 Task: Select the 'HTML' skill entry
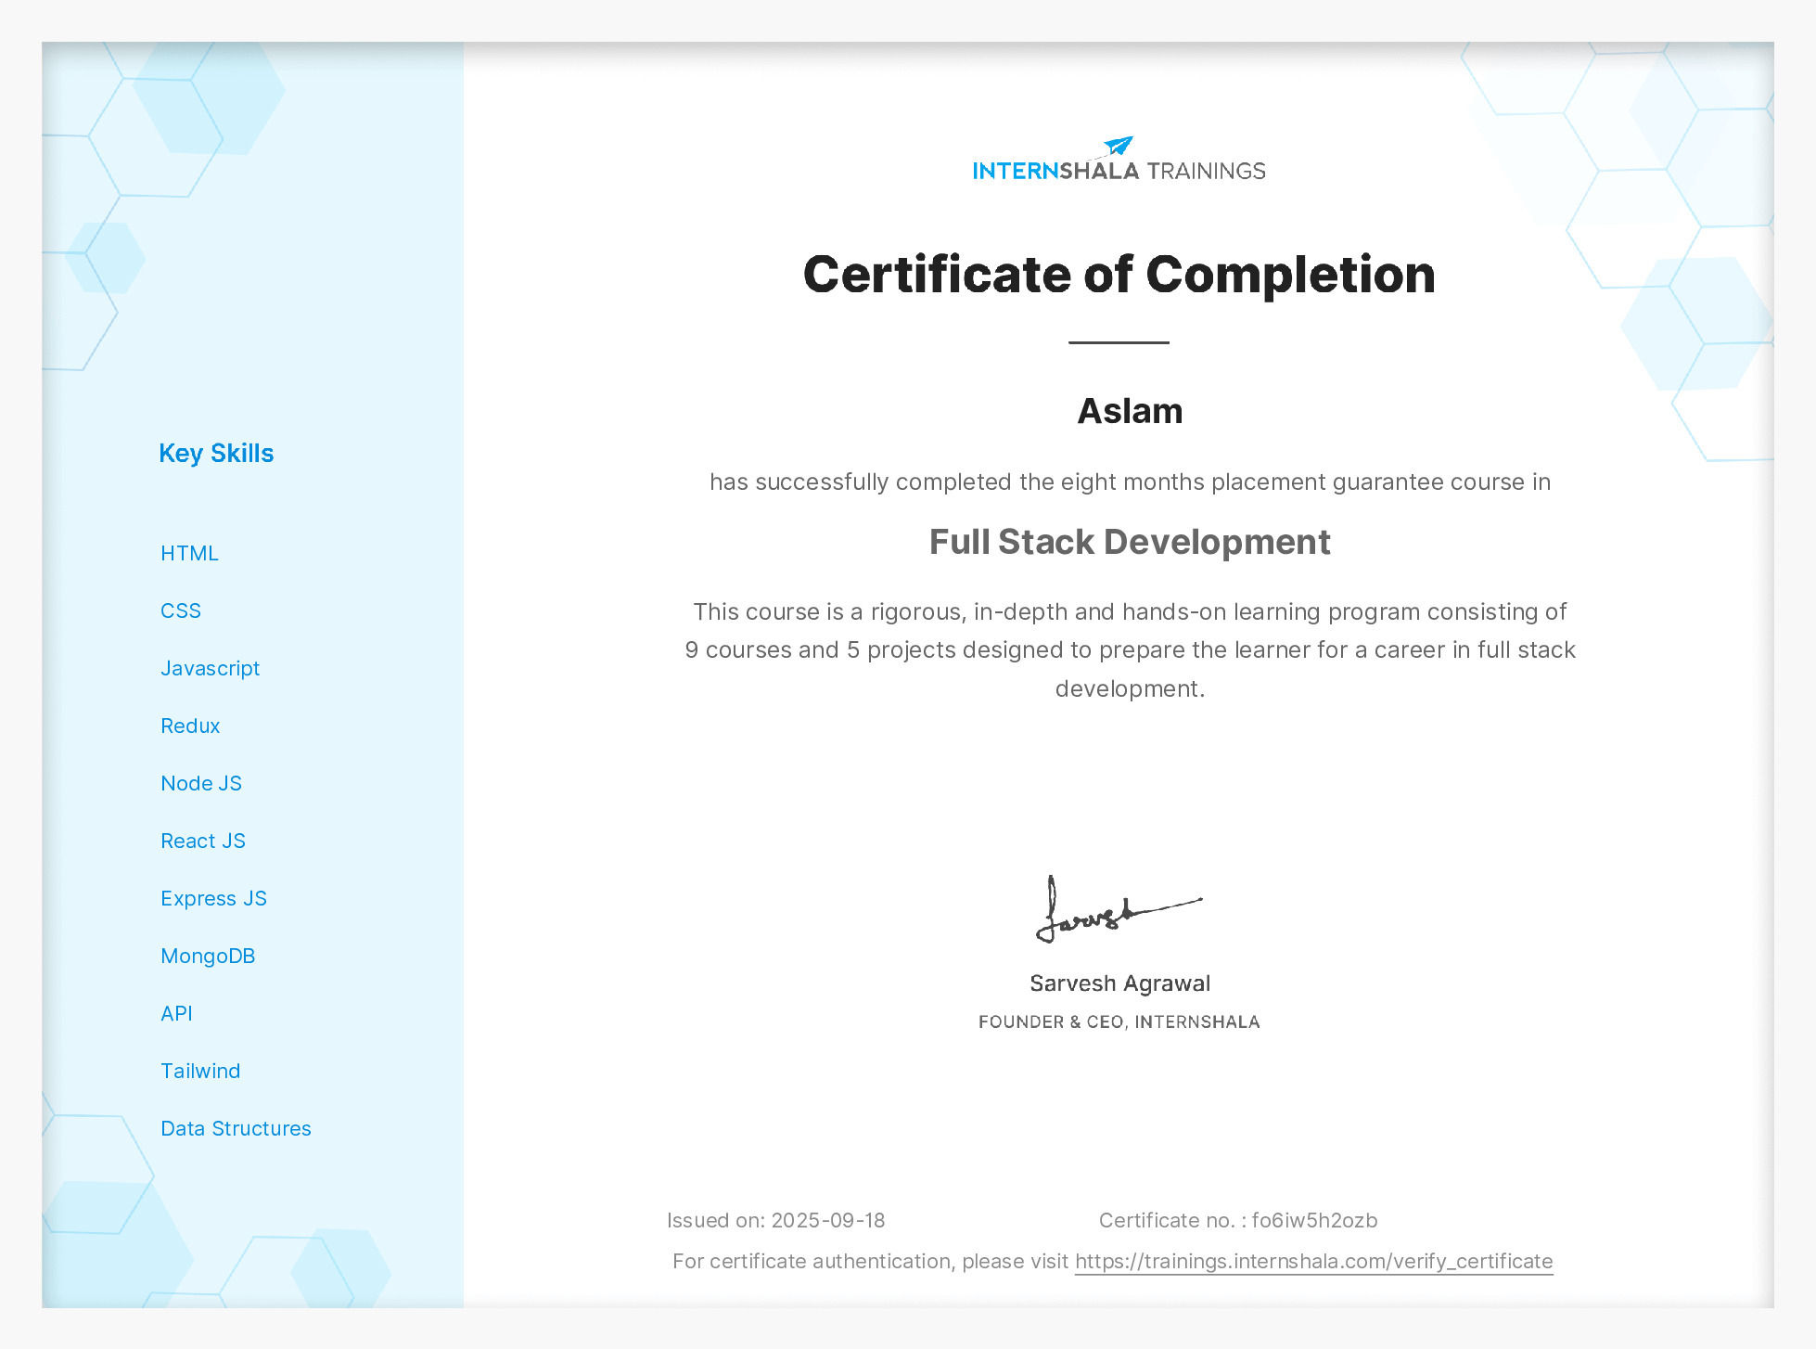click(189, 553)
